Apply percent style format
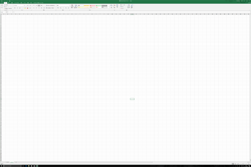The width and height of the screenshot is (251, 167). [x=61, y=8]
